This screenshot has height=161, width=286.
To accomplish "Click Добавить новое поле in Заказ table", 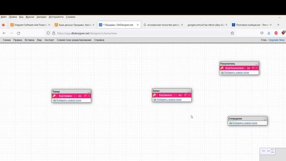I will tap(169, 99).
